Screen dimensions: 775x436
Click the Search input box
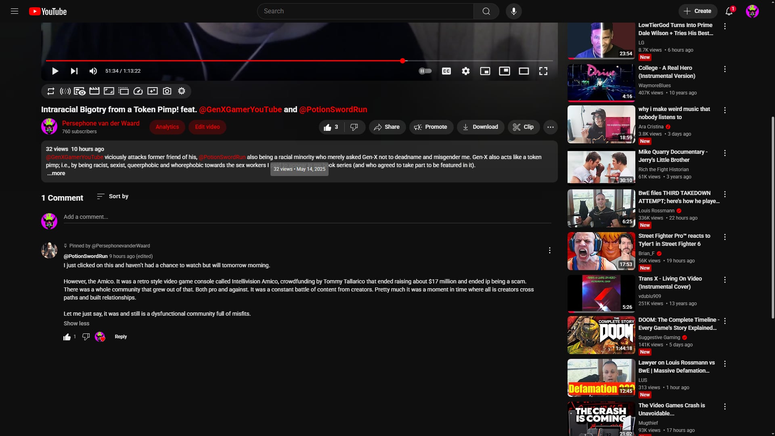coord(365,11)
